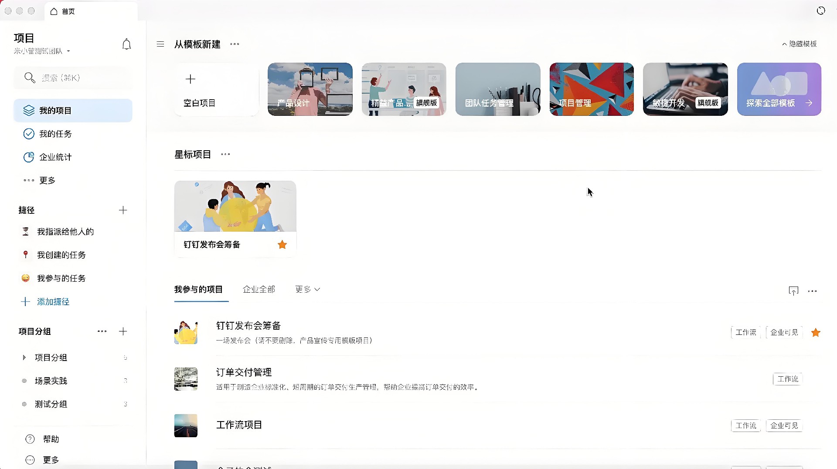Select the 项目管理 template thumbnail

pyautogui.click(x=591, y=89)
